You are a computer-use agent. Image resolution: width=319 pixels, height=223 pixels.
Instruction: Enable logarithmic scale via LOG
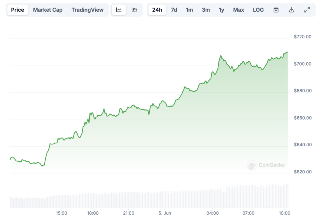258,10
